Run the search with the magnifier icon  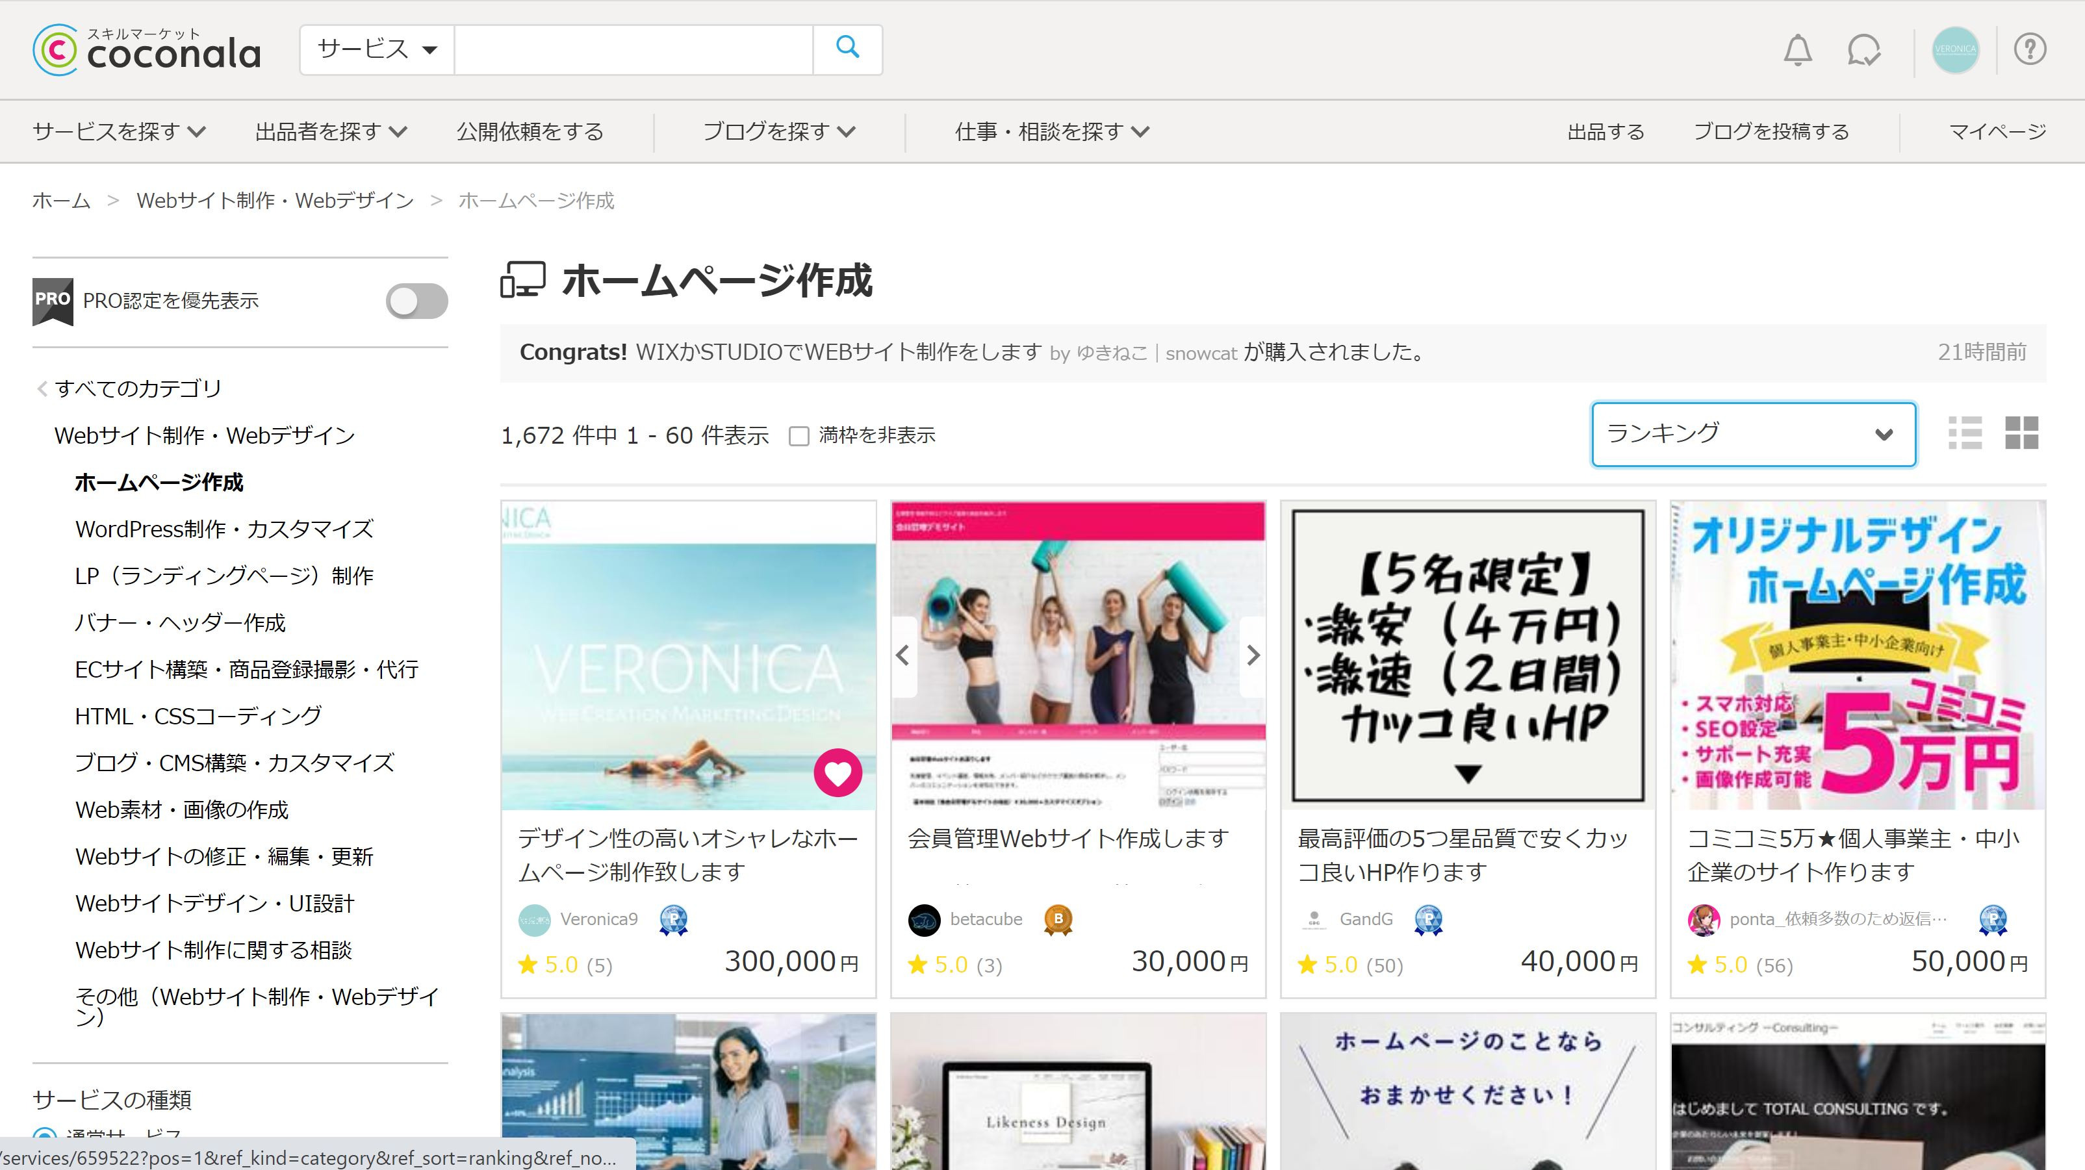tap(847, 49)
